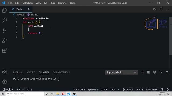Screen dimensions: 172x96
Task: Split the terminal panel
Action: pyautogui.click(x=149, y=72)
